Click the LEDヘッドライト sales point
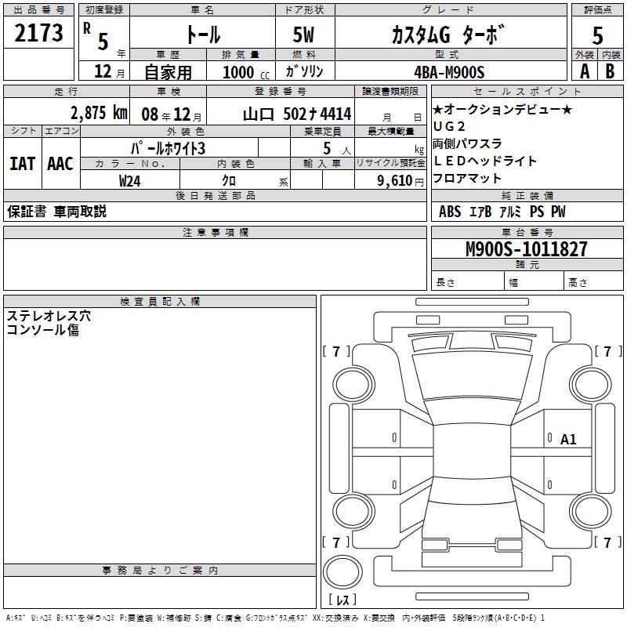The image size is (627, 627). [484, 161]
